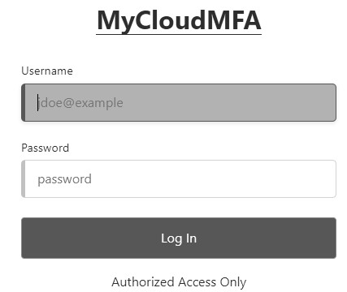Click the Log In button
Viewport: 347px width, 292px height.
coord(179,238)
